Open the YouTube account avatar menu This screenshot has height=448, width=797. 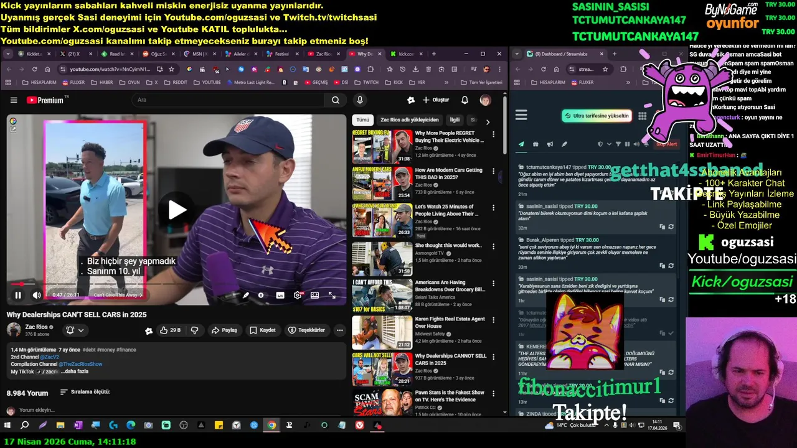[485, 100]
